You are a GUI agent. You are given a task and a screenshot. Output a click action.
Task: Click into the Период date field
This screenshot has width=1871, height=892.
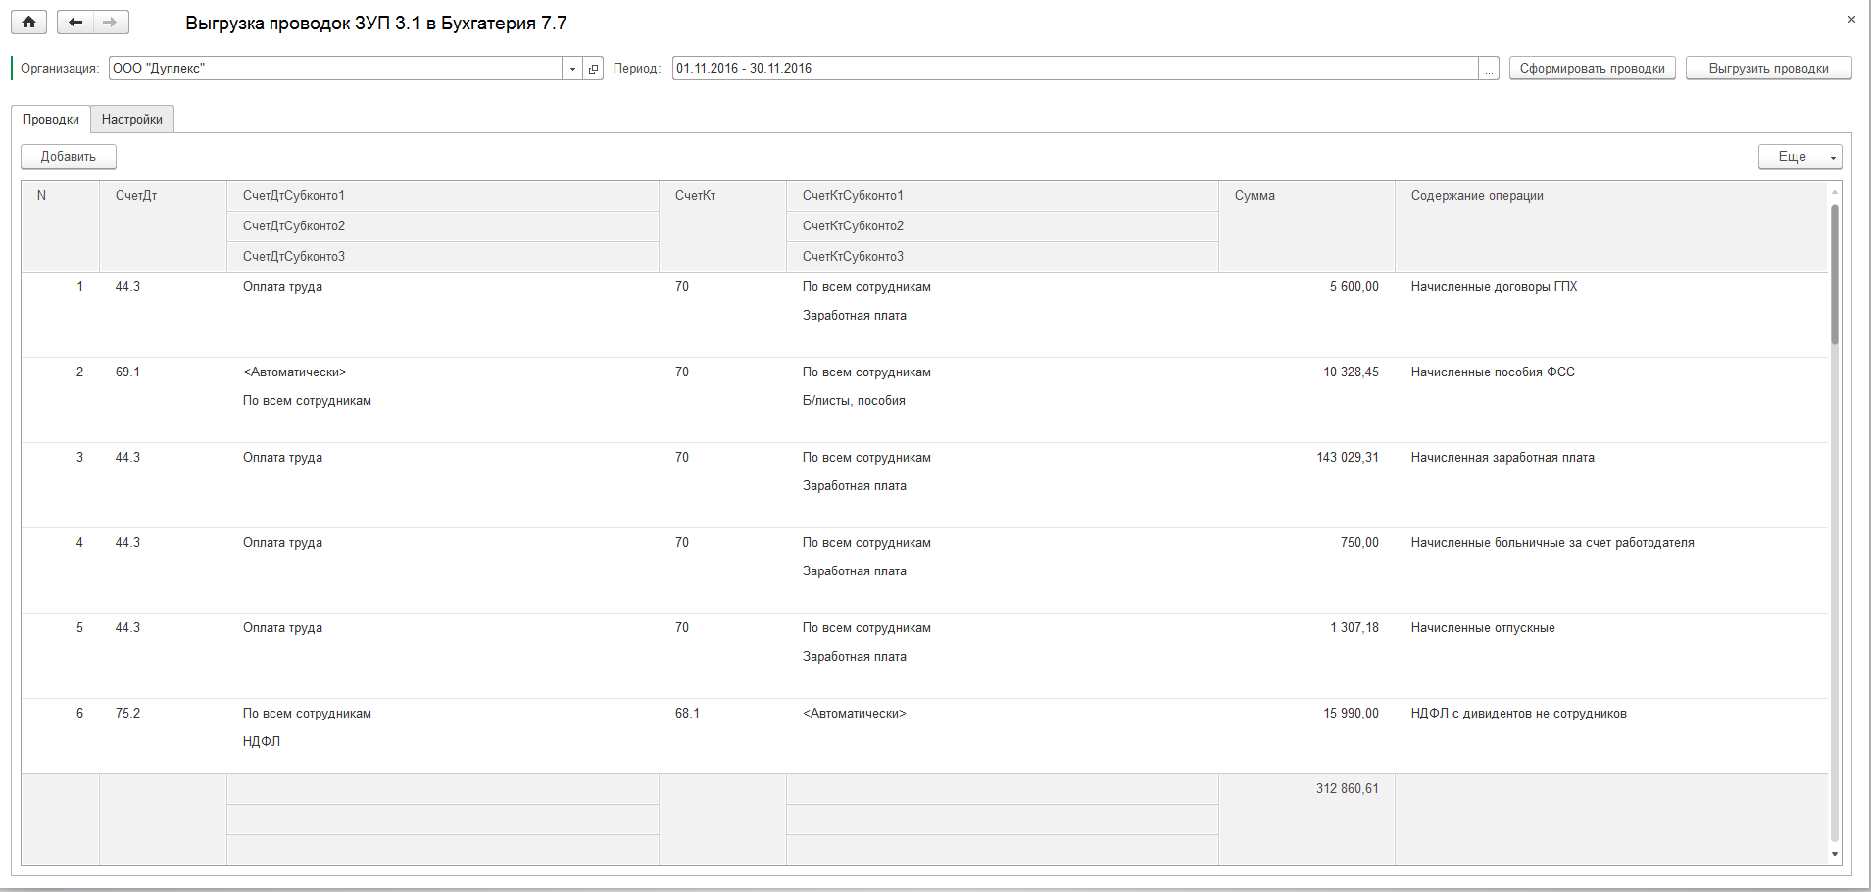pos(1073,69)
